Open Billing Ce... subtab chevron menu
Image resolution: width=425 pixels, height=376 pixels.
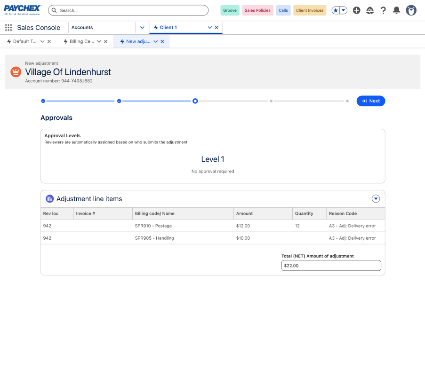99,41
